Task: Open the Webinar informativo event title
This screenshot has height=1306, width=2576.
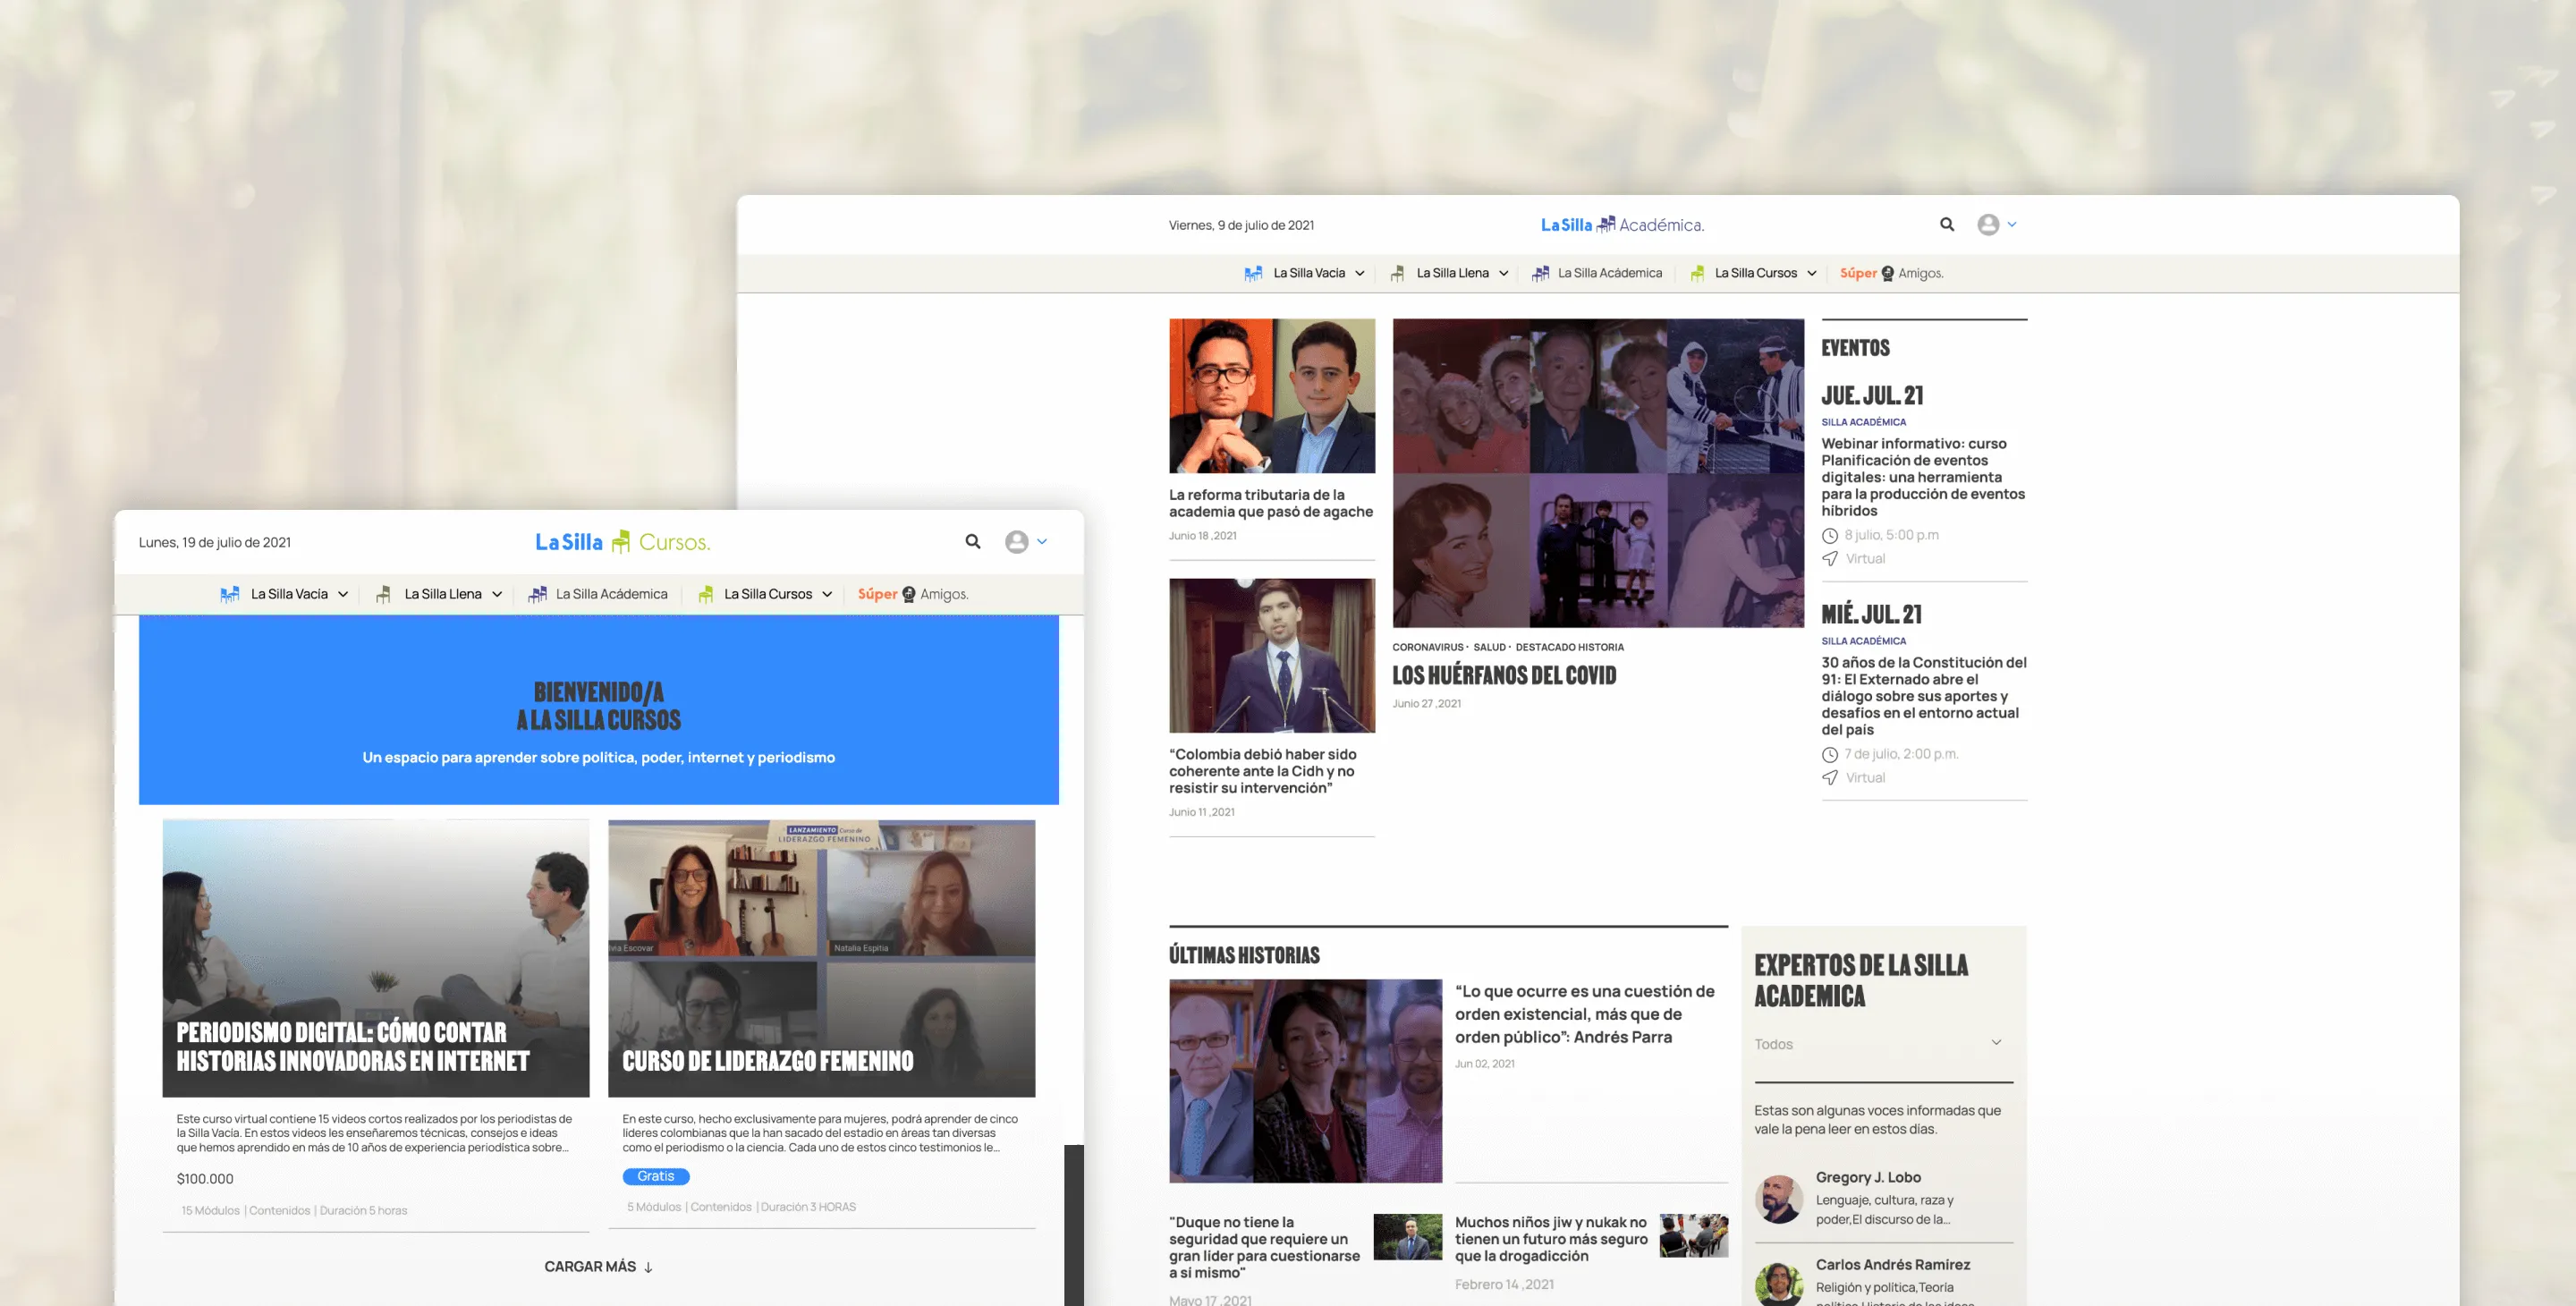Action: tap(1923, 477)
